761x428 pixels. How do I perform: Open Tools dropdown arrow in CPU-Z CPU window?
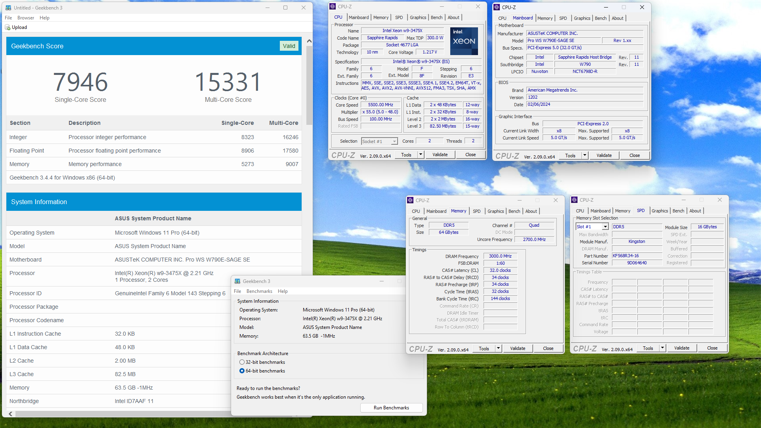click(x=421, y=155)
